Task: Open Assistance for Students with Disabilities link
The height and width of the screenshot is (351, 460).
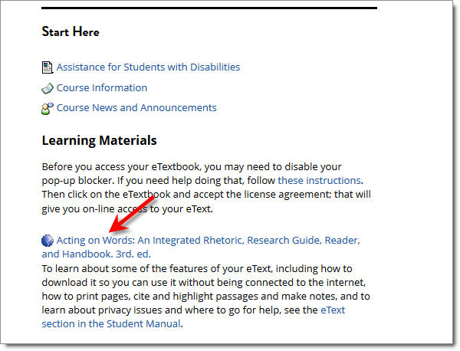Action: [148, 67]
